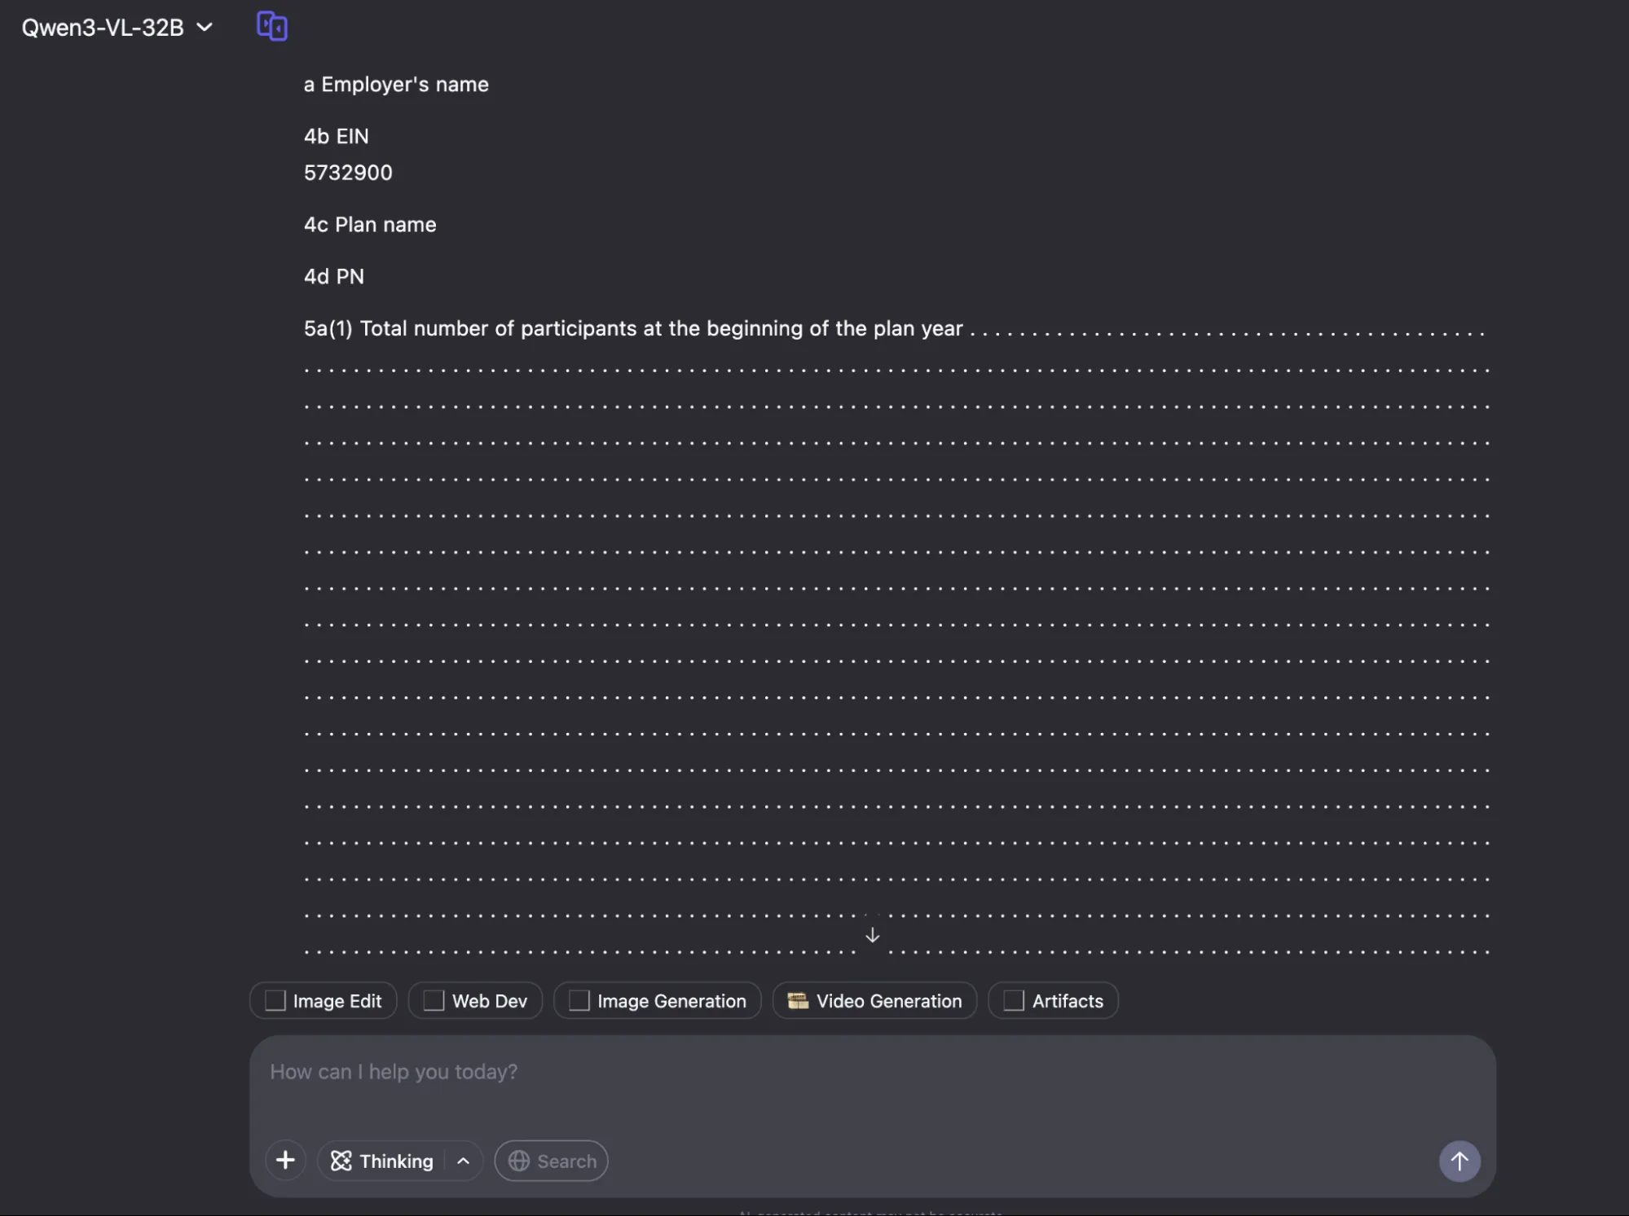Viewport: 1629px width, 1216px height.
Task: Click the '5a(1) Total number of participants' line
Action: coord(632,328)
